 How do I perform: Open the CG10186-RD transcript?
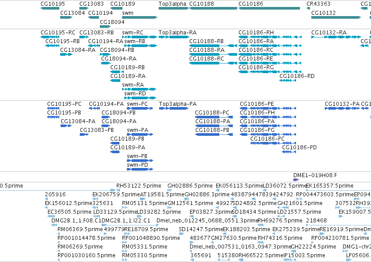pyautogui.click(x=288, y=81)
